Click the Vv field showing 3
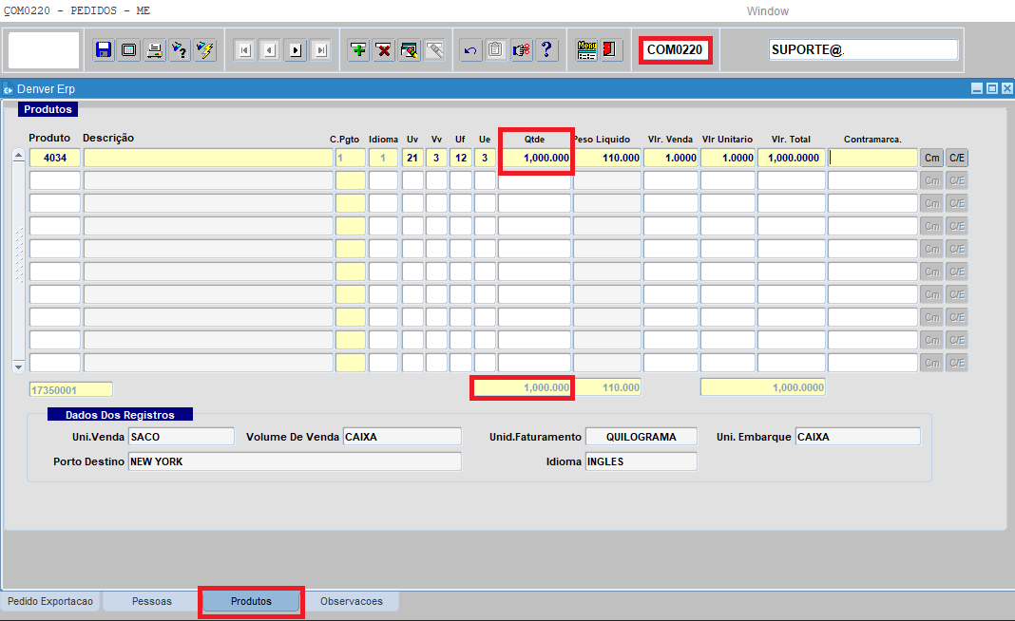 [436, 158]
